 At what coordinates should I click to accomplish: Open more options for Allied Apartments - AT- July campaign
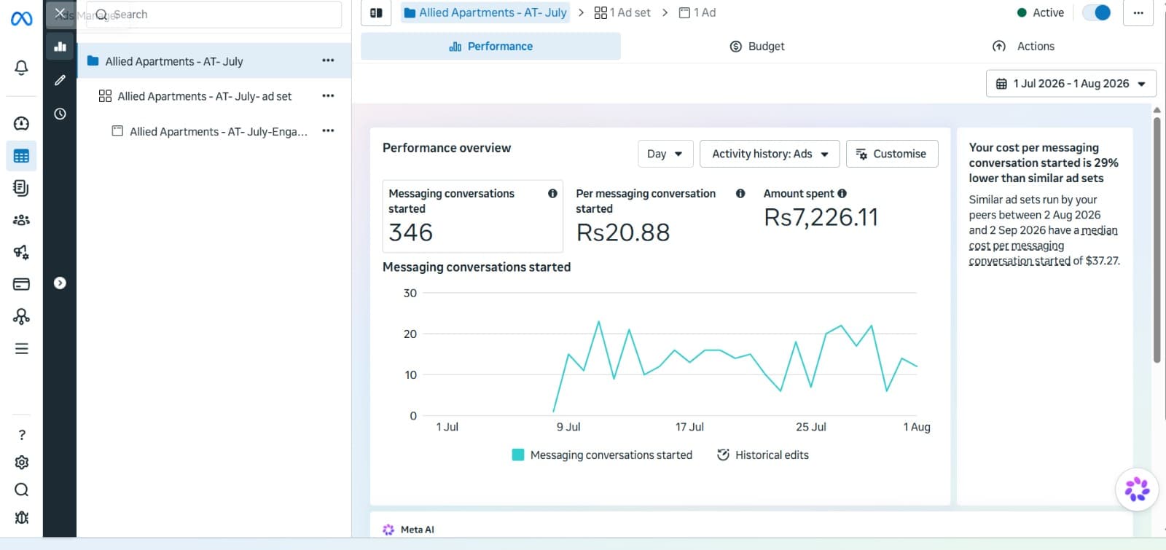click(328, 60)
